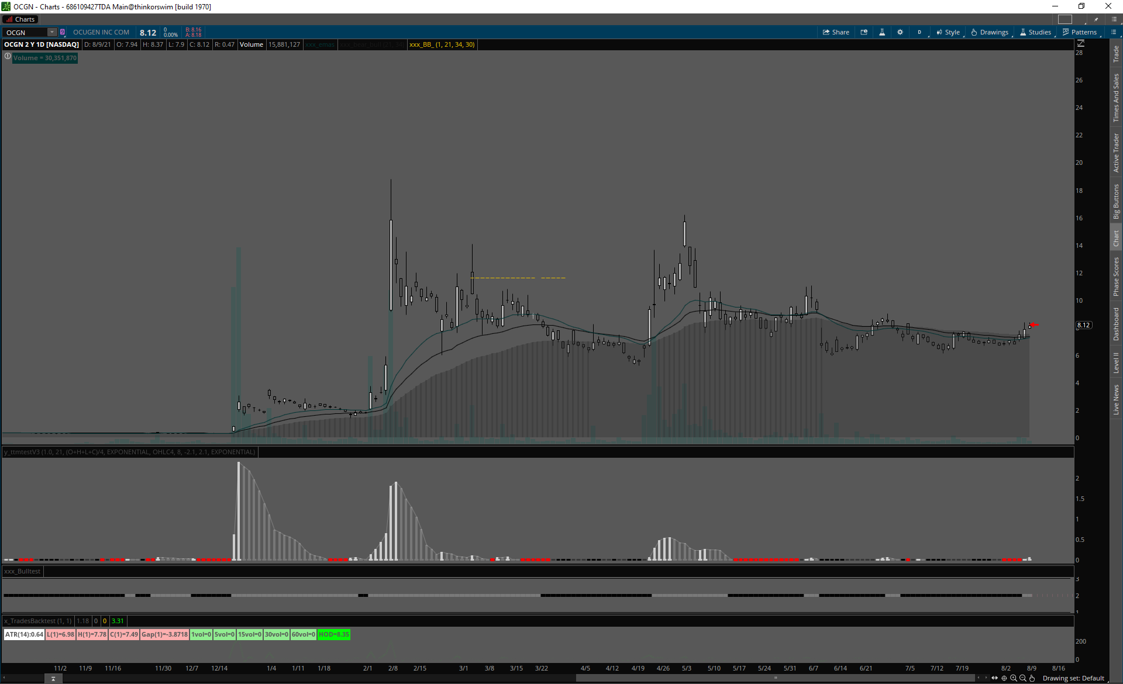Click the pin icon top right
This screenshot has height=684, width=1123.
coord(1096,19)
